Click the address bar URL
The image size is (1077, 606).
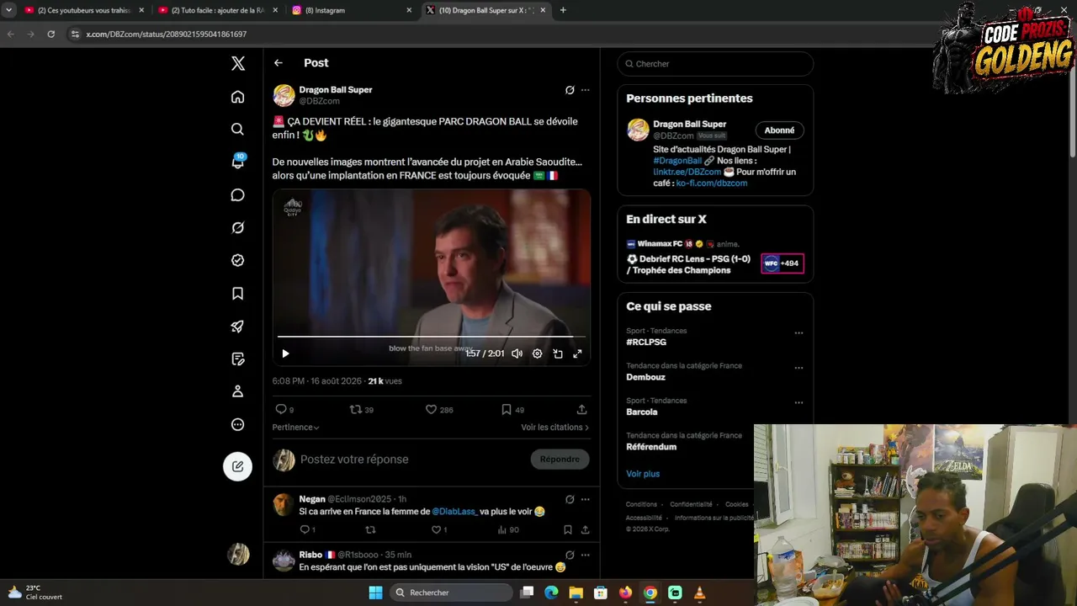(166, 35)
